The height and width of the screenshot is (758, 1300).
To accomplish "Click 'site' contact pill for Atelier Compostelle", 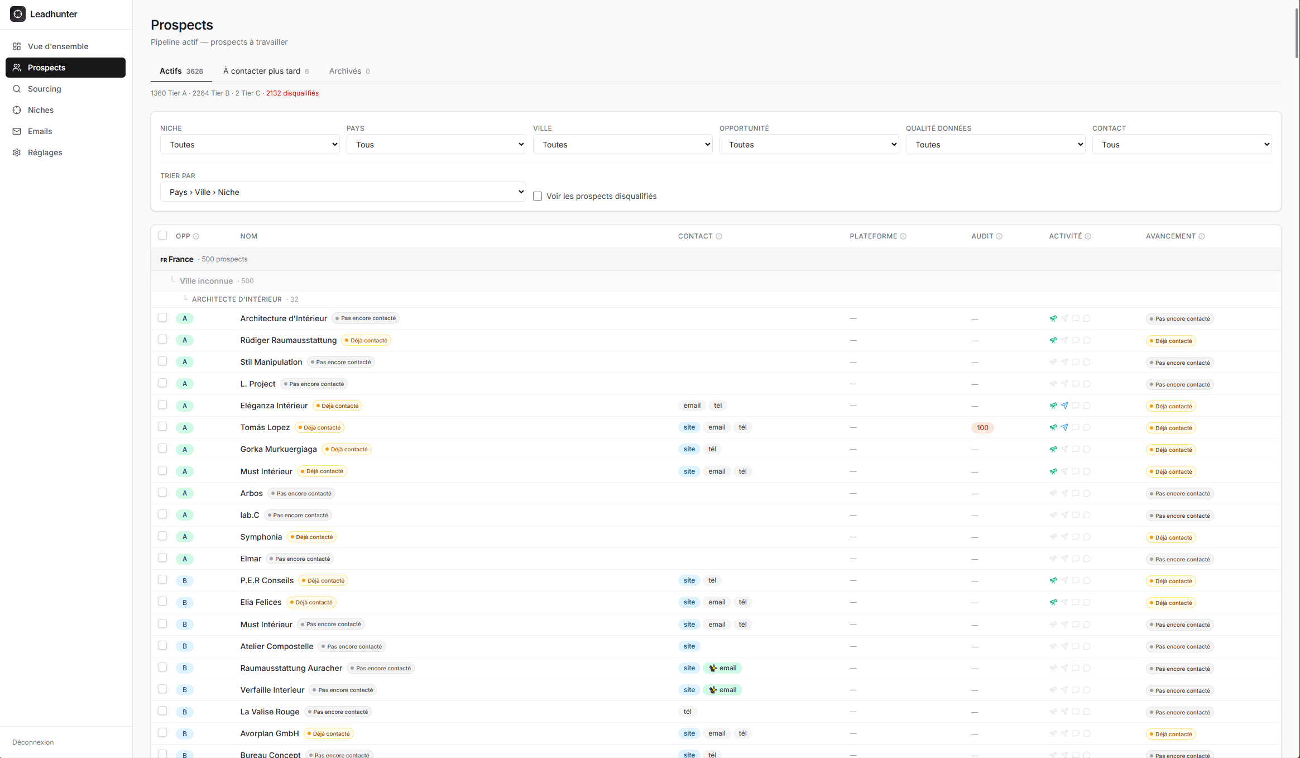I will tap(689, 646).
